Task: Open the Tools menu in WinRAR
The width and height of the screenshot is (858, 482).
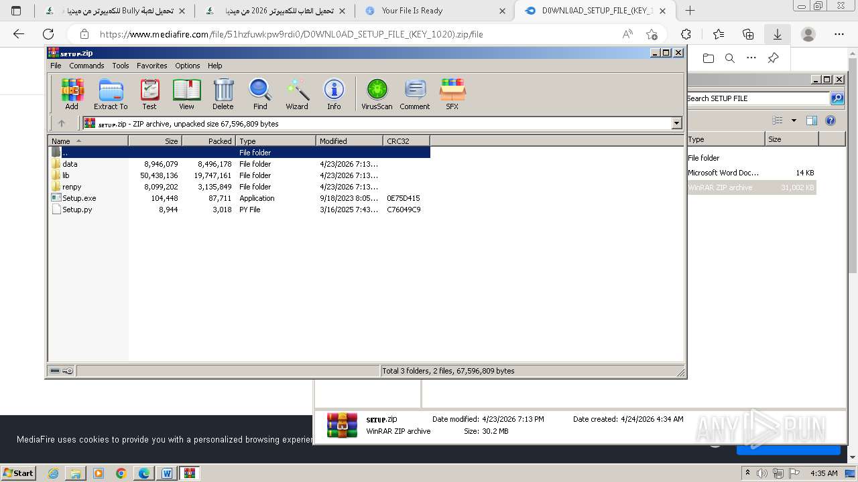Action: [121, 66]
